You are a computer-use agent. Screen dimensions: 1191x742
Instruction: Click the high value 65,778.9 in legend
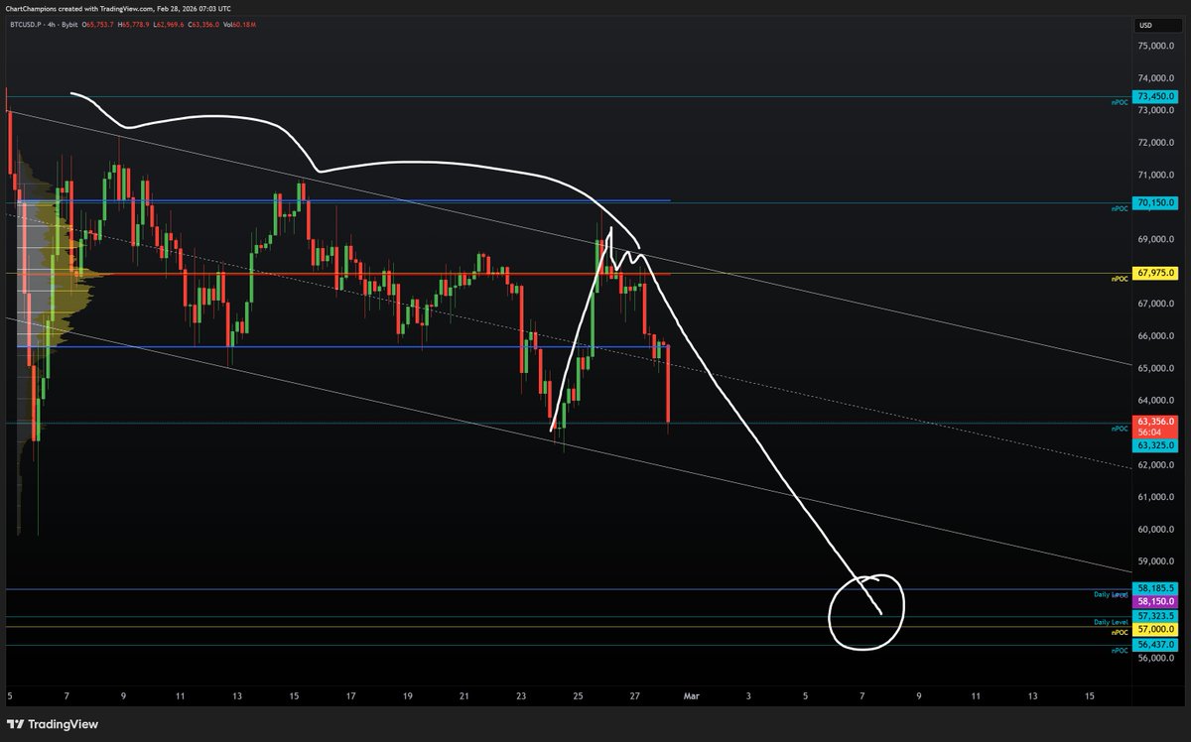pyautogui.click(x=135, y=25)
